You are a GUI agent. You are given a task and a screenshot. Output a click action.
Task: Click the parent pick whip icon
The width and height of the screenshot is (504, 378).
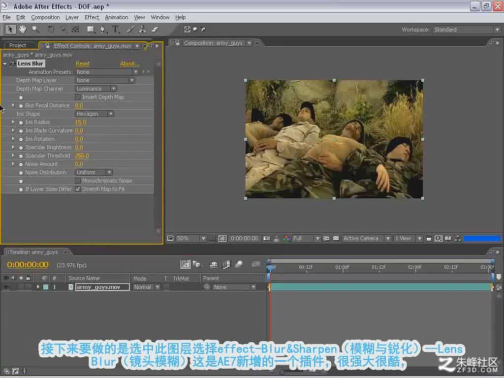207,287
